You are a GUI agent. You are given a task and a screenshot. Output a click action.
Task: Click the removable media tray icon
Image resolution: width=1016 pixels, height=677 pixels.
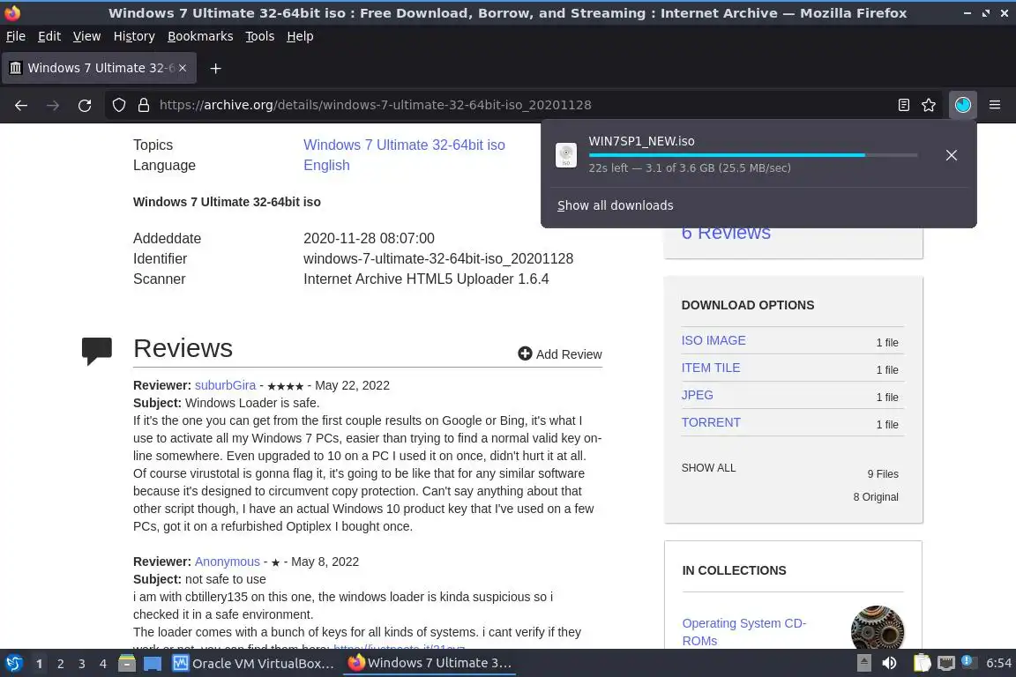pyautogui.click(x=863, y=663)
